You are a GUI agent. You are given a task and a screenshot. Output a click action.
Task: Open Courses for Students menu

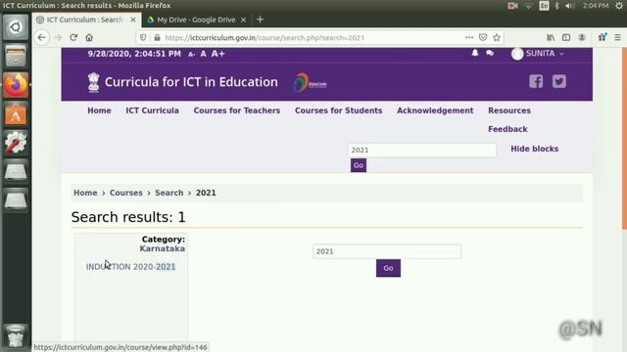coord(338,110)
